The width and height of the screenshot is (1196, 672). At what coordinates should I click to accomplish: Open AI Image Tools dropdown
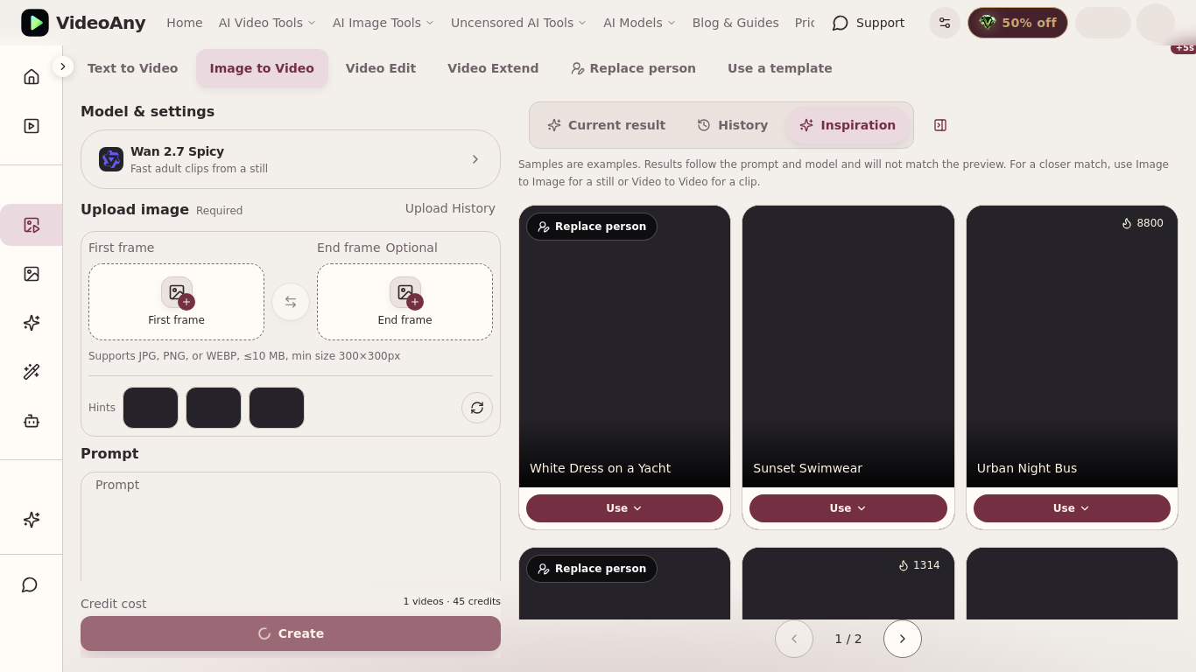[383, 23]
